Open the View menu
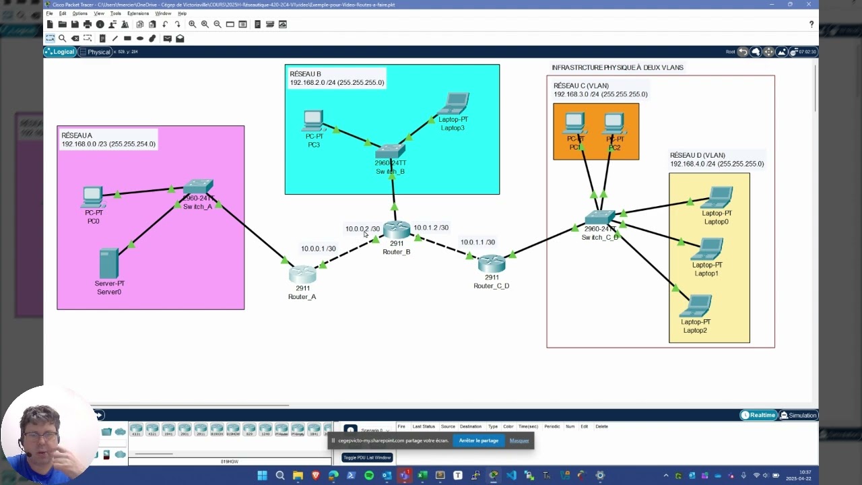 [99, 13]
